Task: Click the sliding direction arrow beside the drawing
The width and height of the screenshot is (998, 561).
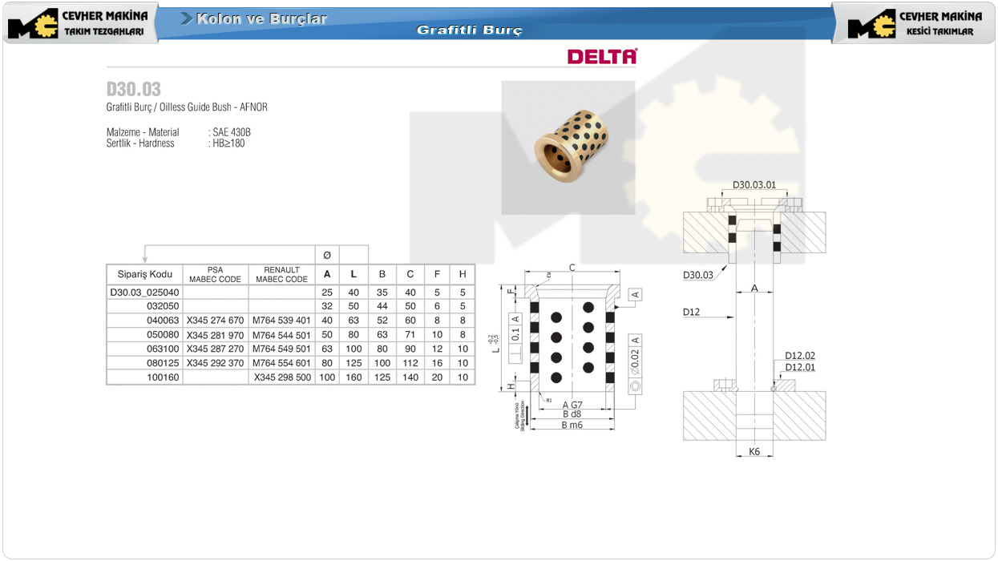Action: (527, 415)
